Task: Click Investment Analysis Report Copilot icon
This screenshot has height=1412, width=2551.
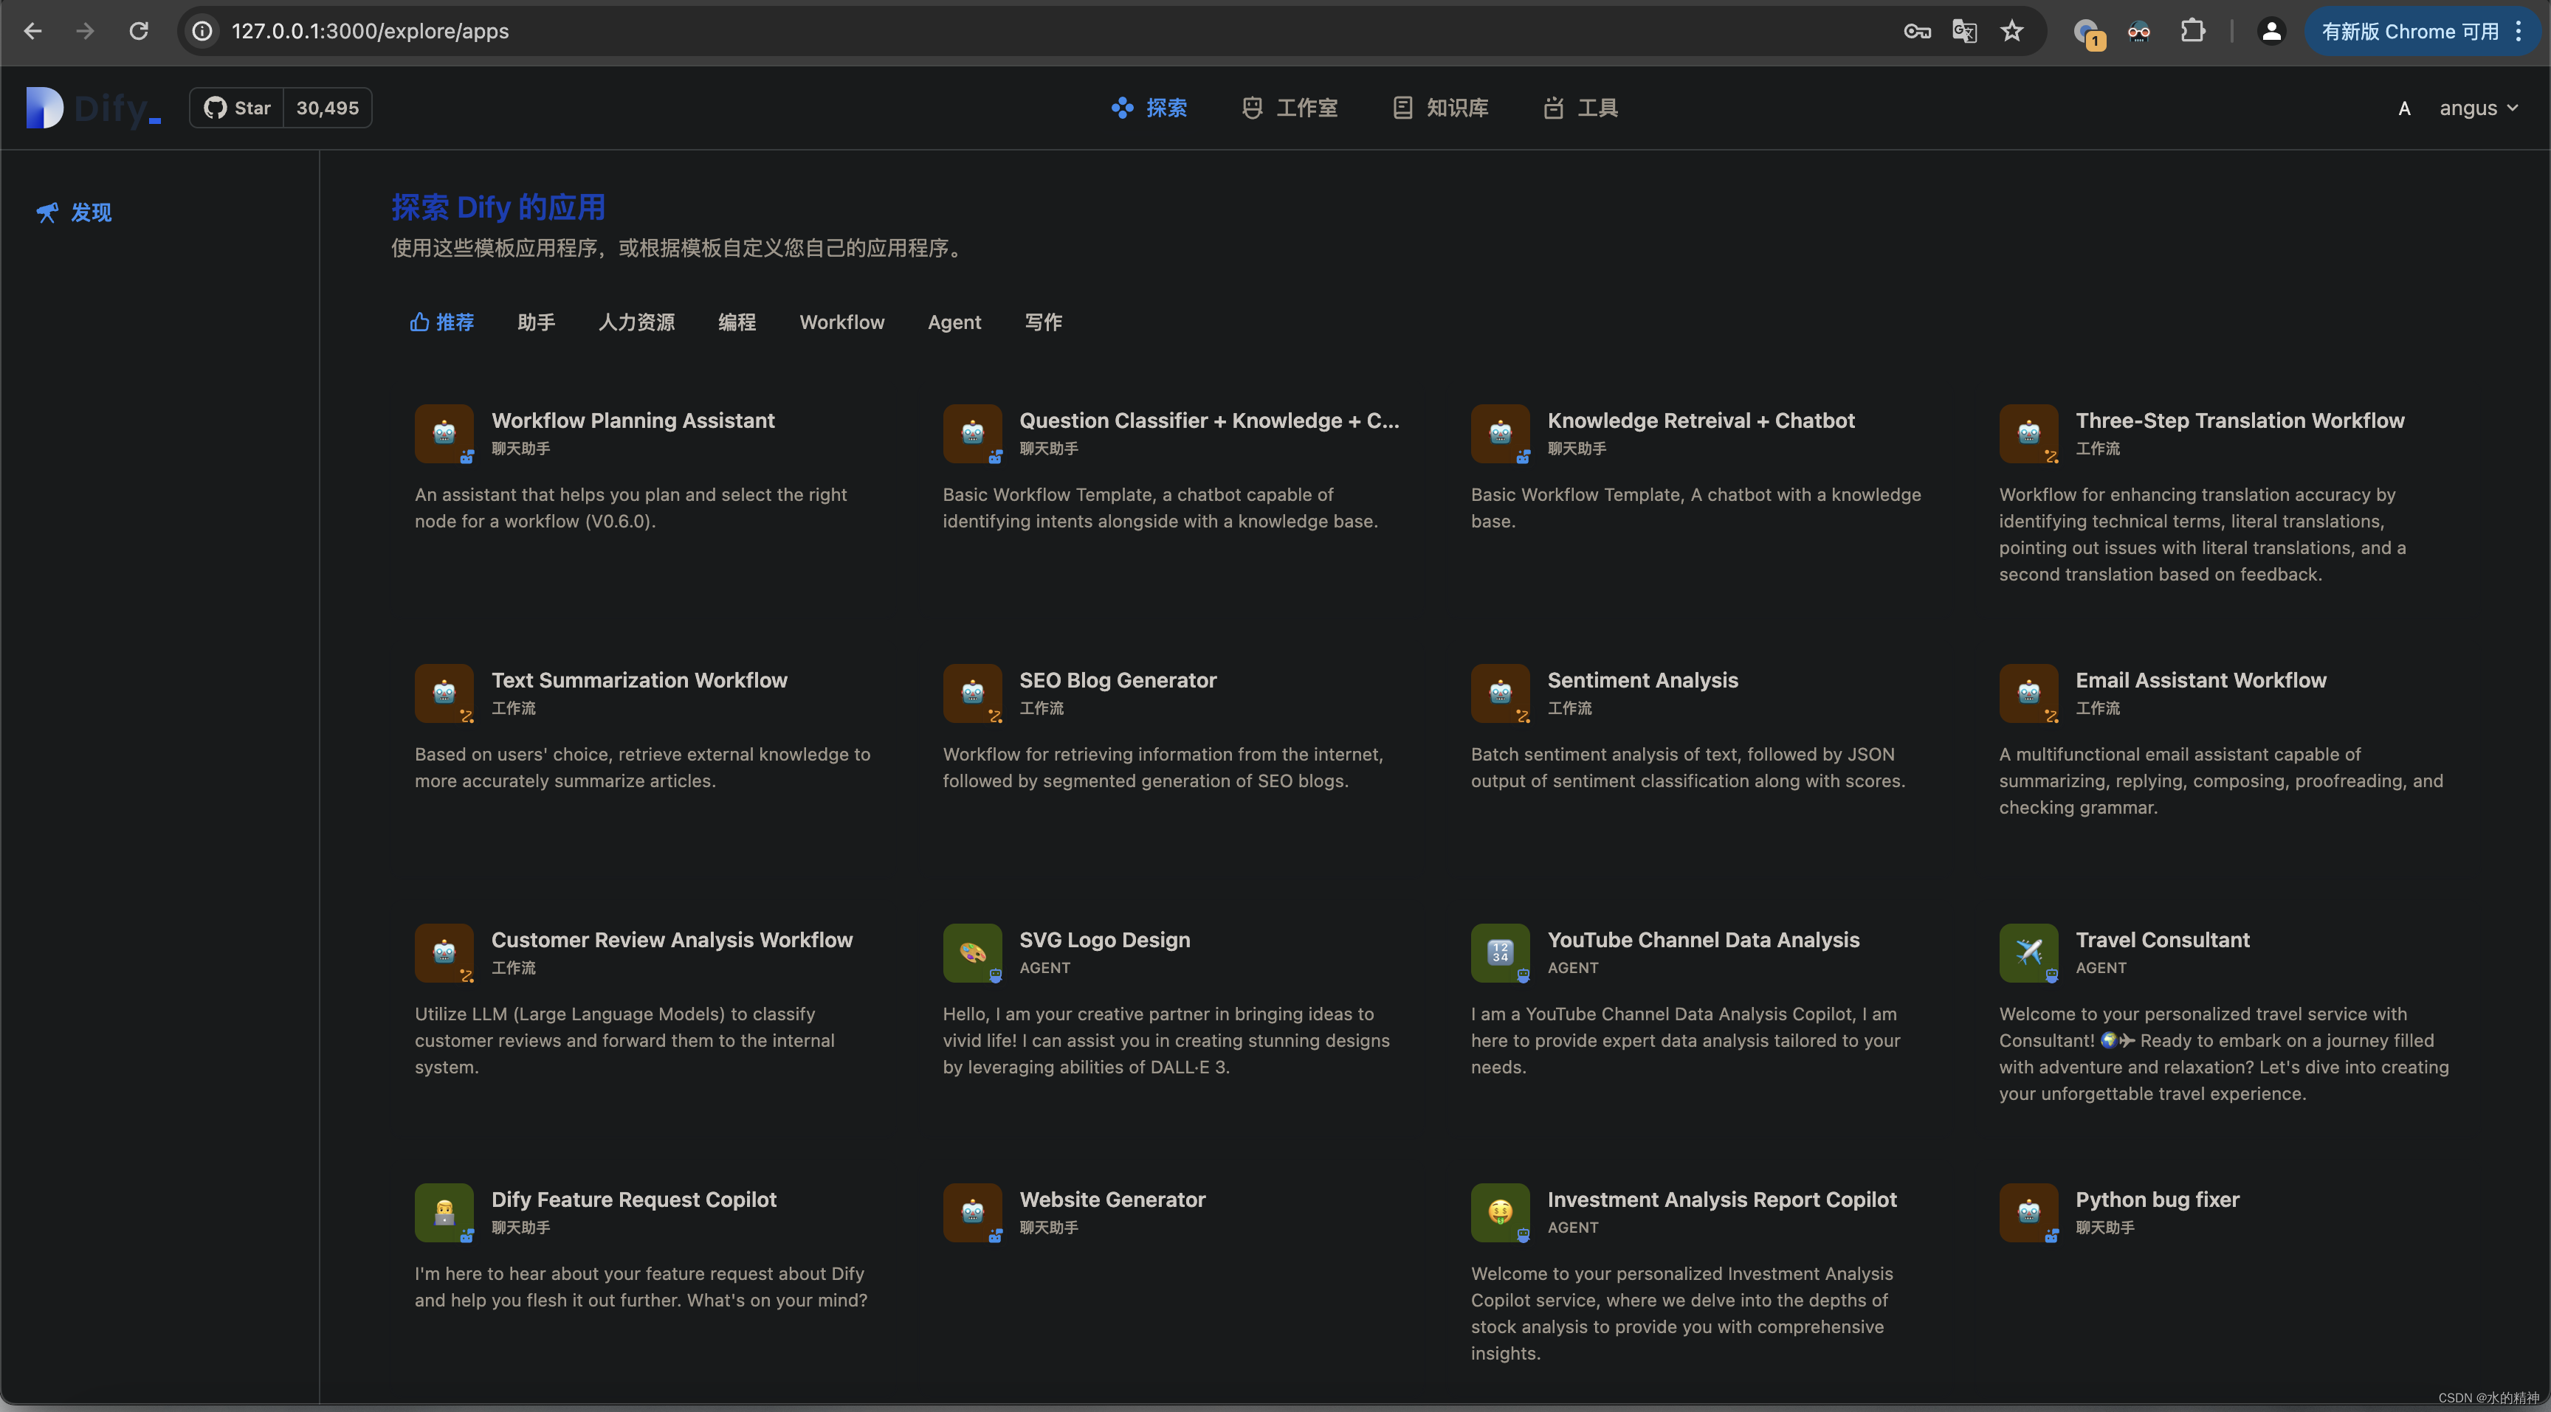Action: click(x=1499, y=1212)
